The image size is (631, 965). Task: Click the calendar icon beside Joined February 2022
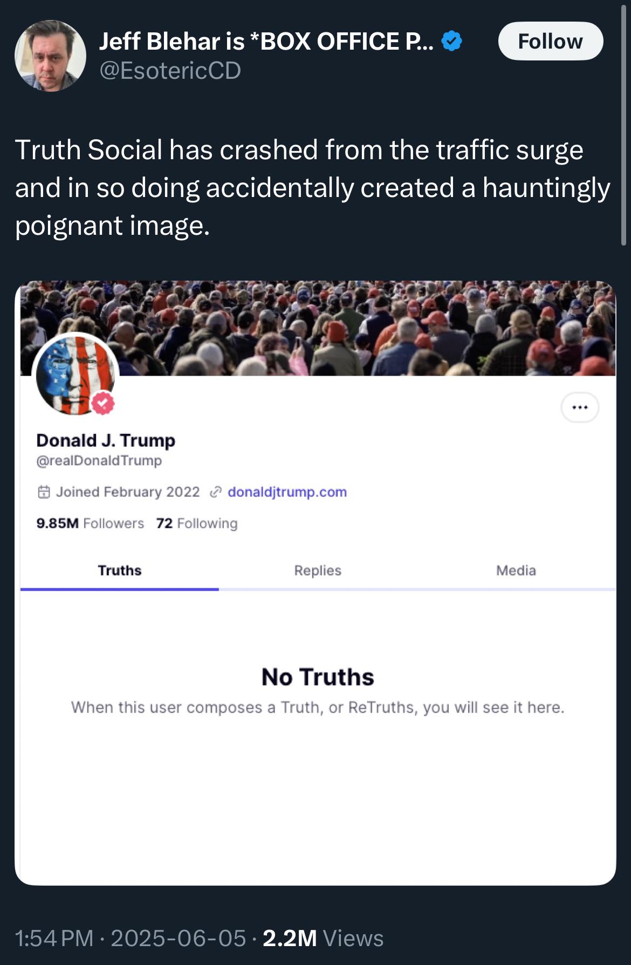coord(44,492)
